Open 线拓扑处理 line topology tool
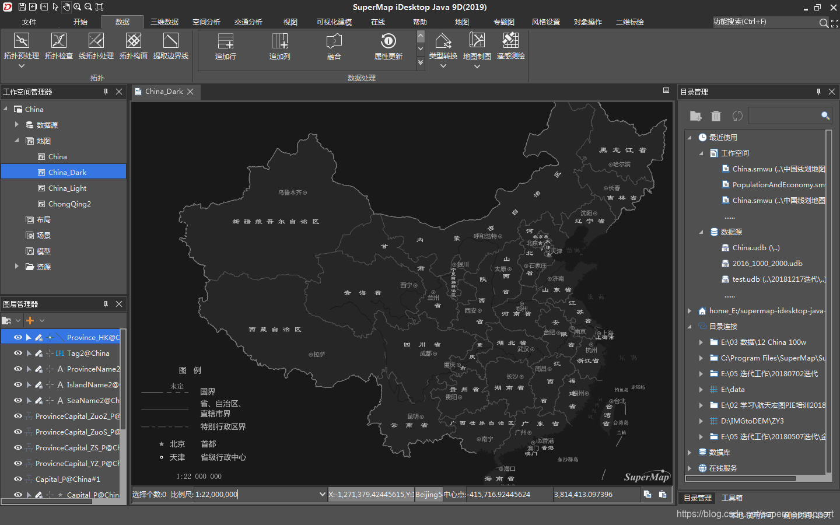The image size is (840, 525). 96,46
